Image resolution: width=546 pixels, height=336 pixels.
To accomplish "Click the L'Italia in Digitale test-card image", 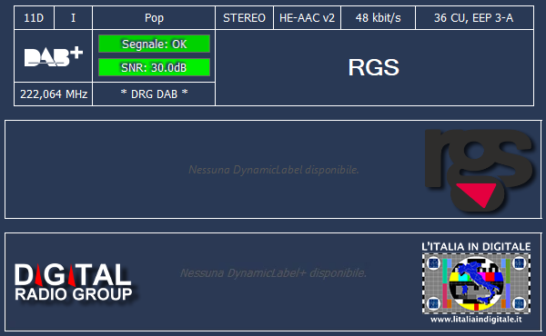I will click(x=476, y=283).
